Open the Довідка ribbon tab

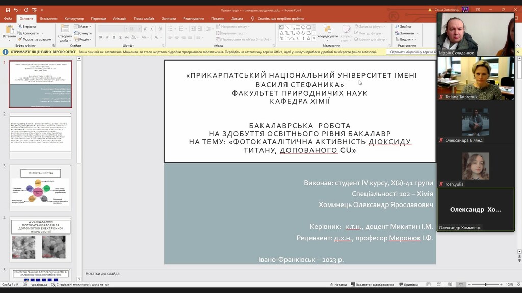(237, 19)
